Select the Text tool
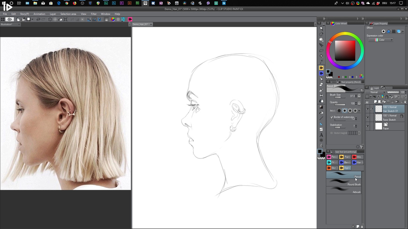 point(322,135)
